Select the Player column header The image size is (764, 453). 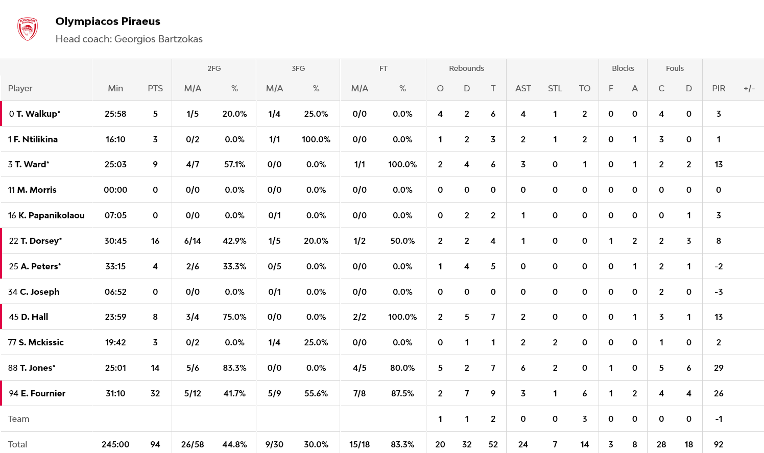[20, 88]
